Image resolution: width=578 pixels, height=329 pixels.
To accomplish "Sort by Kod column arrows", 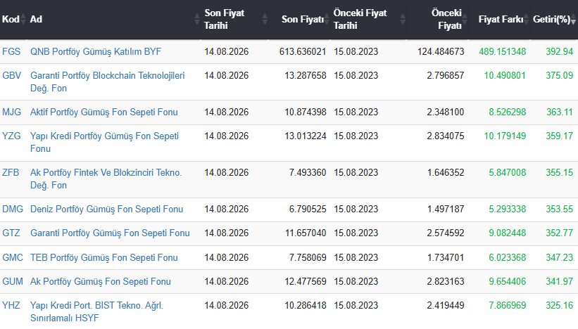I will tap(23, 19).
